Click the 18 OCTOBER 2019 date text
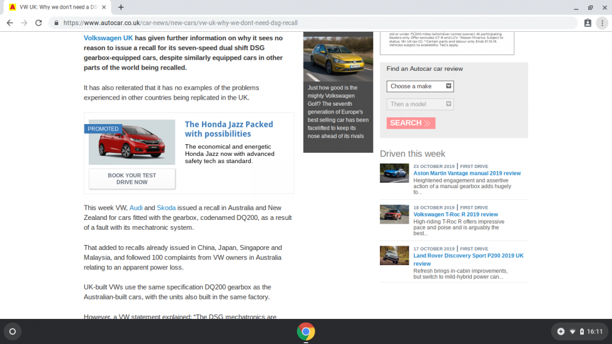The height and width of the screenshot is (344, 612). (434, 208)
